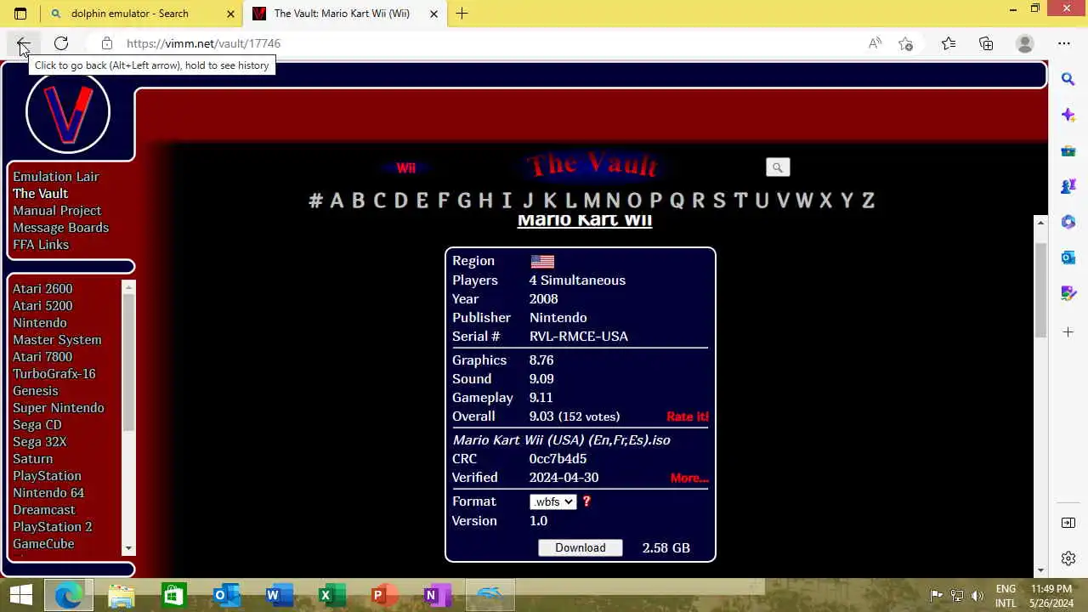Select Super Nintendo system
Viewport: 1088px width, 612px height.
[59, 408]
